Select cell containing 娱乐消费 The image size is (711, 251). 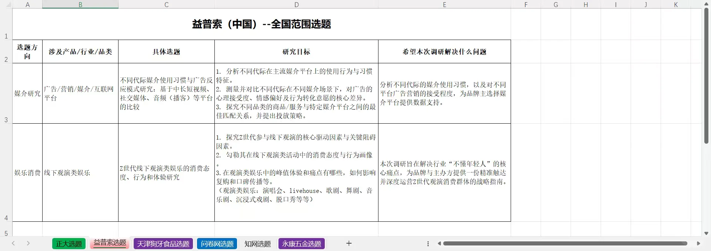[27, 173]
